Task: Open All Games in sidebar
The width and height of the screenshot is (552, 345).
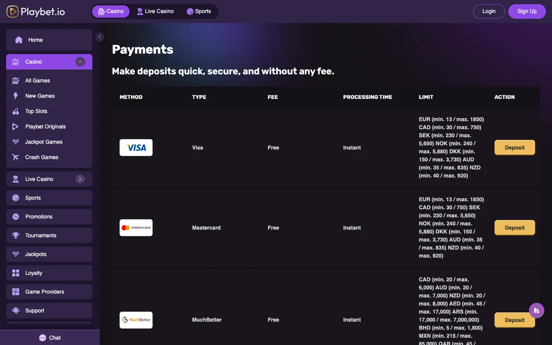Action: 49,80
